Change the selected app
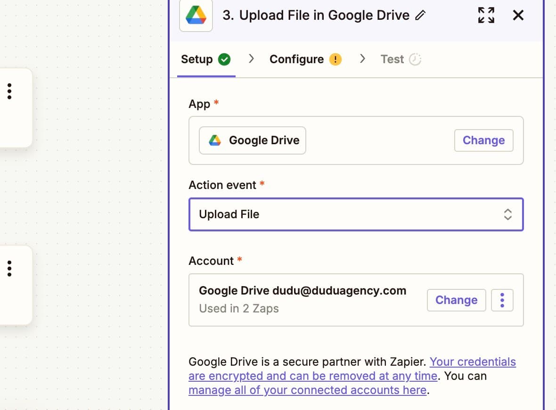 (483, 140)
